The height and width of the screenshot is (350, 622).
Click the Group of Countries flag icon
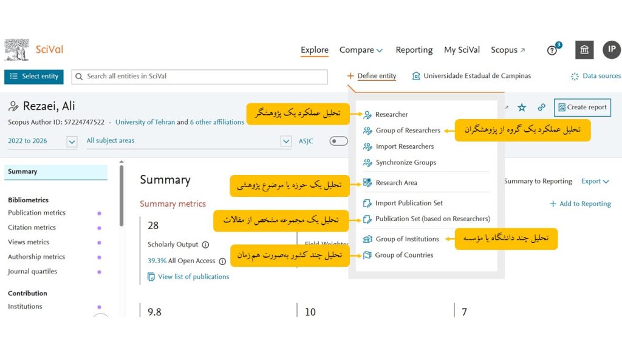pos(367,255)
